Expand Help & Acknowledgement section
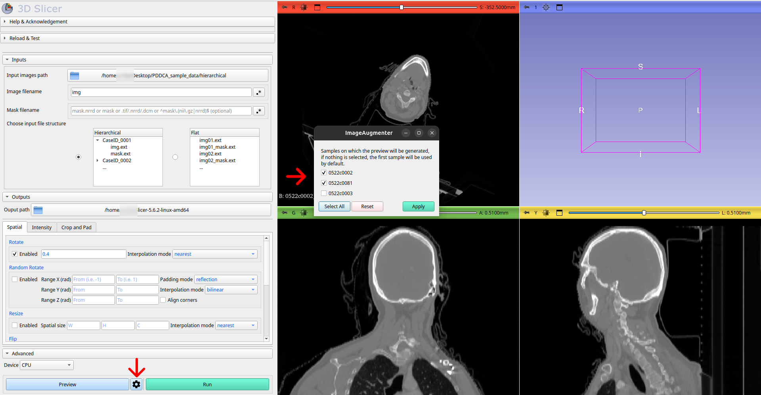Screen dimensions: 761x395 pyautogui.click(x=138, y=21)
